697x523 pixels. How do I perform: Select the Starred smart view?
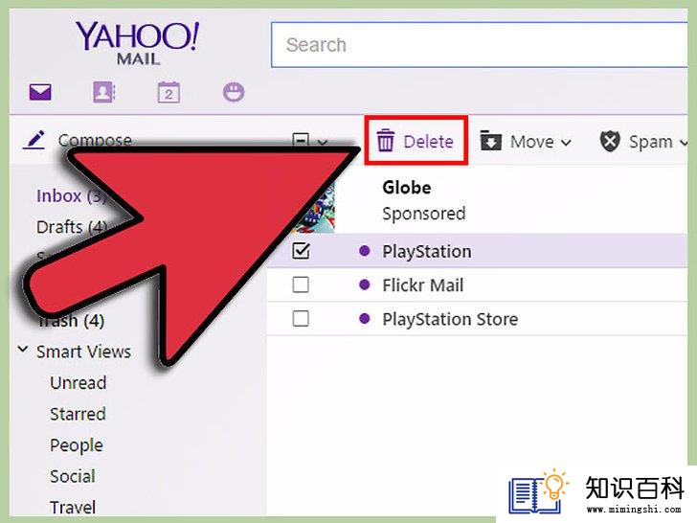click(x=78, y=414)
